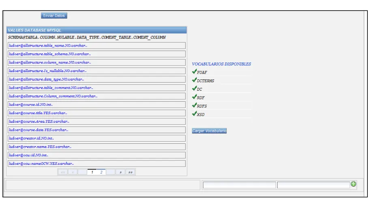Click the second input field next to plus icon
Image resolution: width=368 pixels, height=200 pixels.
(x=314, y=185)
